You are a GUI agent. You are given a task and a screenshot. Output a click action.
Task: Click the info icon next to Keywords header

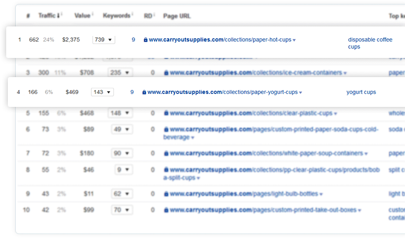(132, 14)
